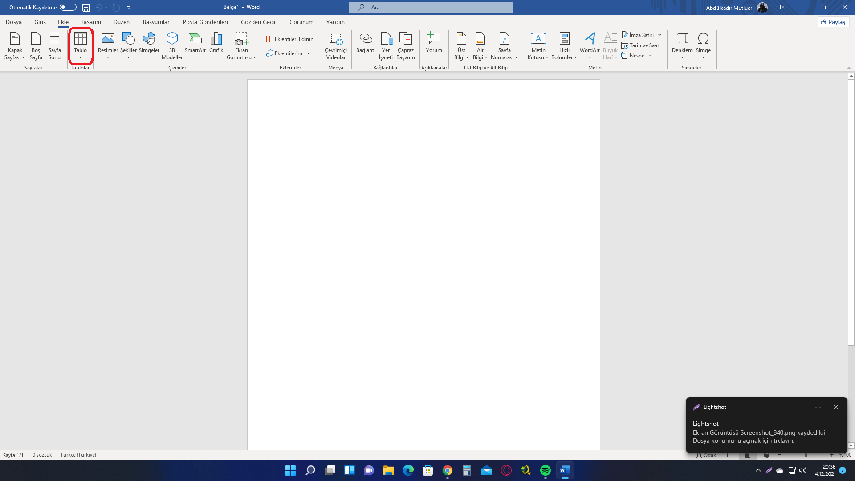The image size is (855, 481).
Task: Open Spotify from the taskbar
Action: click(x=545, y=470)
